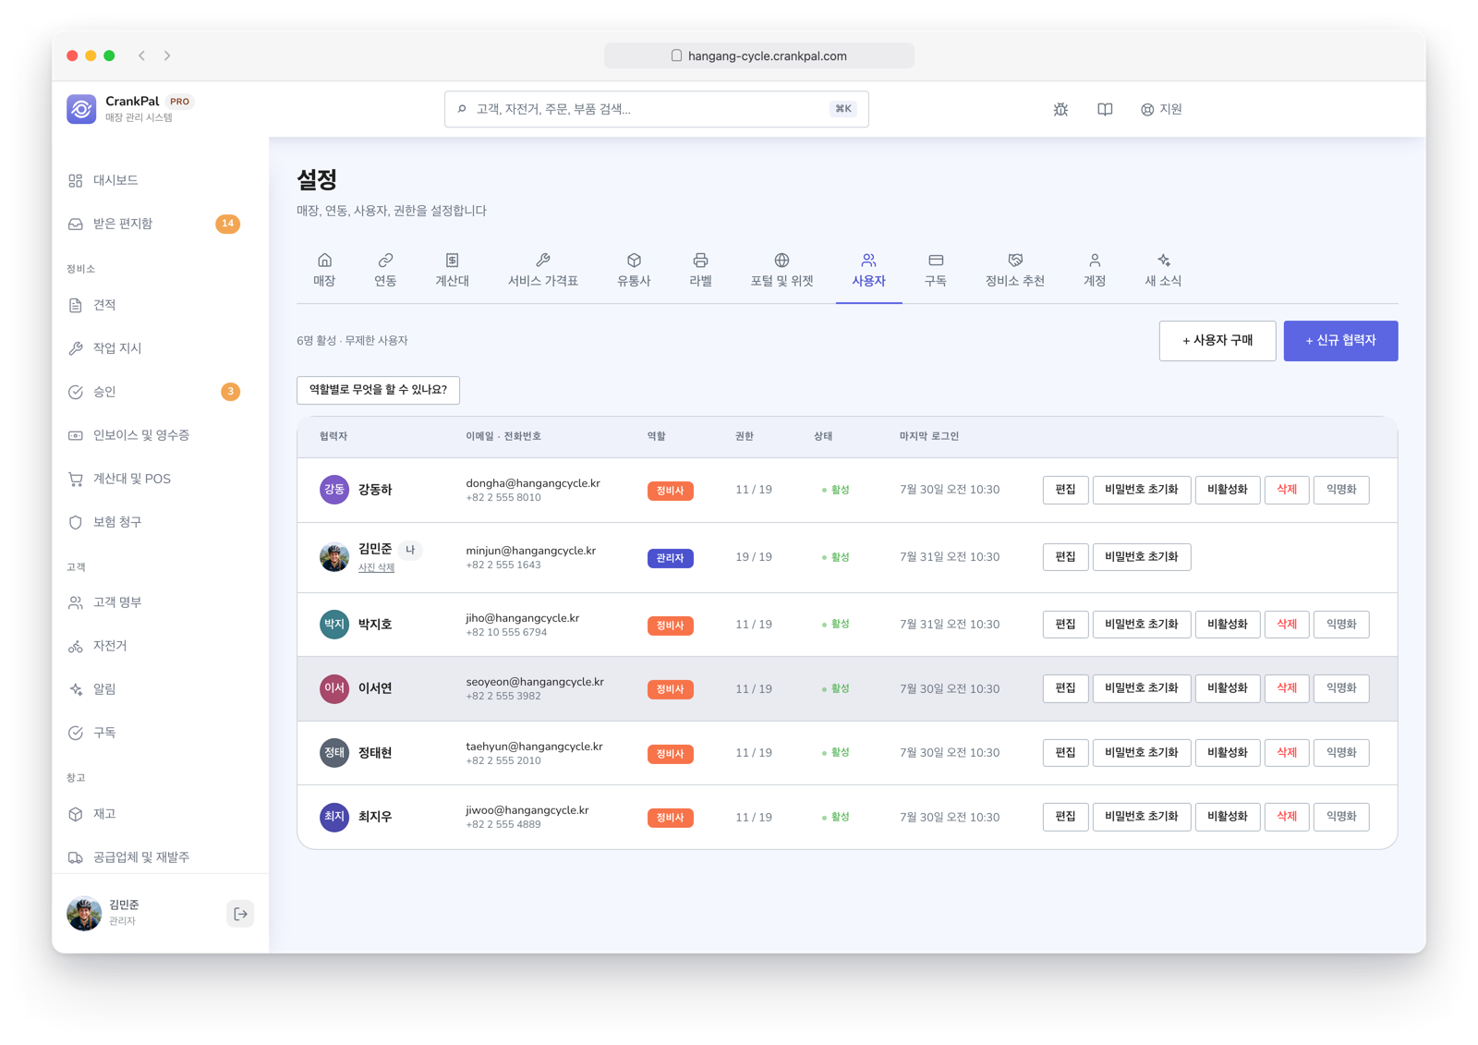1478x1045 pixels.
Task: Focus the search field for 고객, 자전거
Action: pos(656,109)
